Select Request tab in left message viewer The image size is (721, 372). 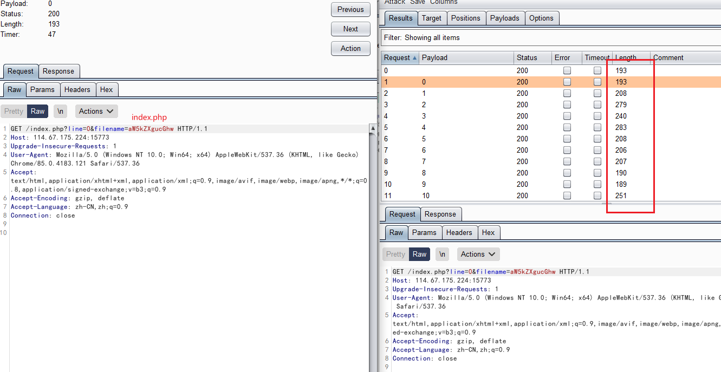pos(21,71)
